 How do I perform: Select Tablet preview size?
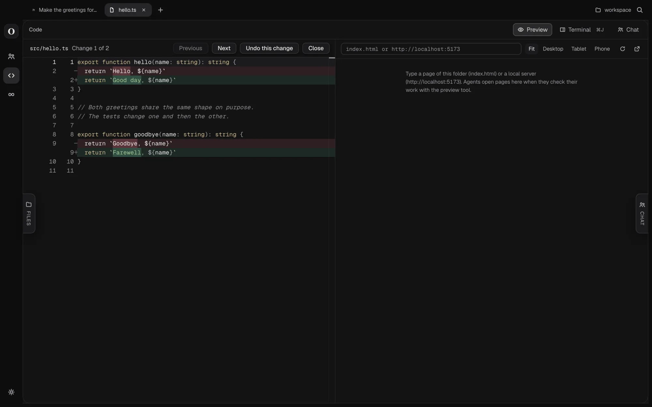[579, 49]
